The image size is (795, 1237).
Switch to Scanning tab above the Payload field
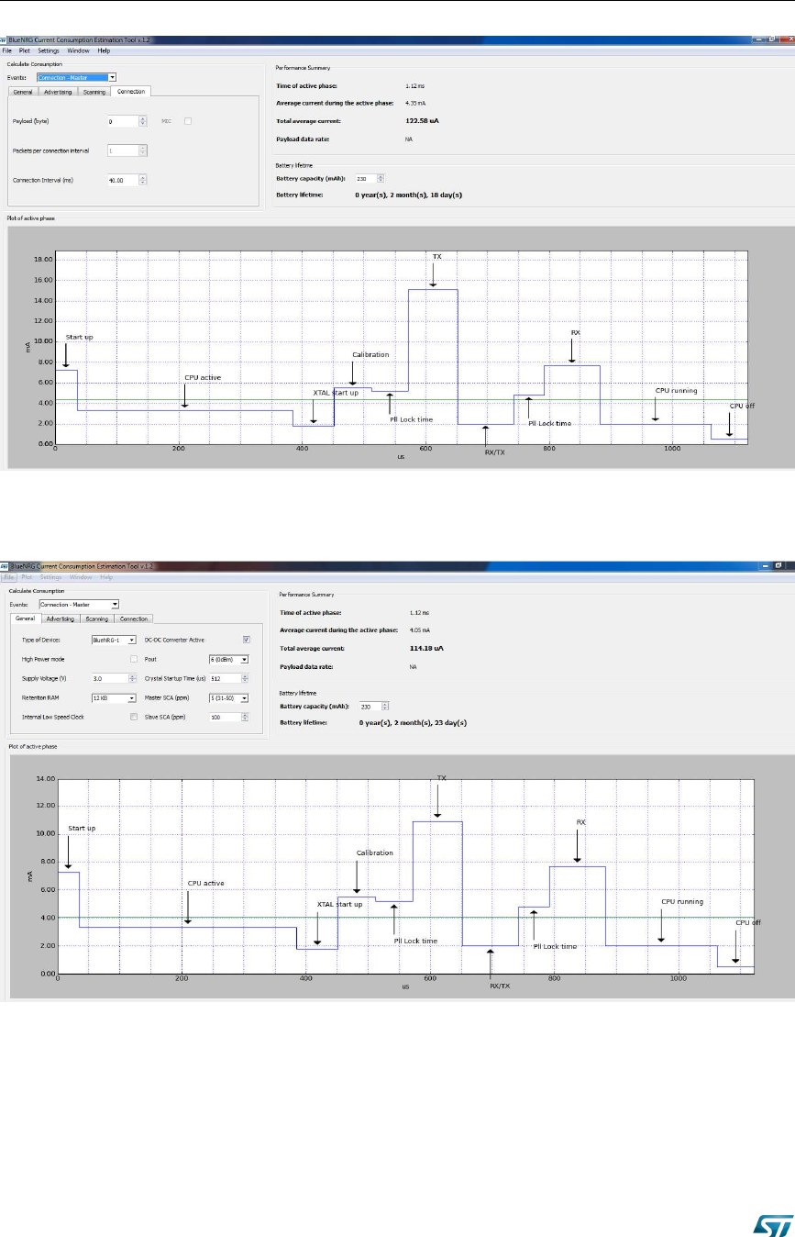click(94, 92)
